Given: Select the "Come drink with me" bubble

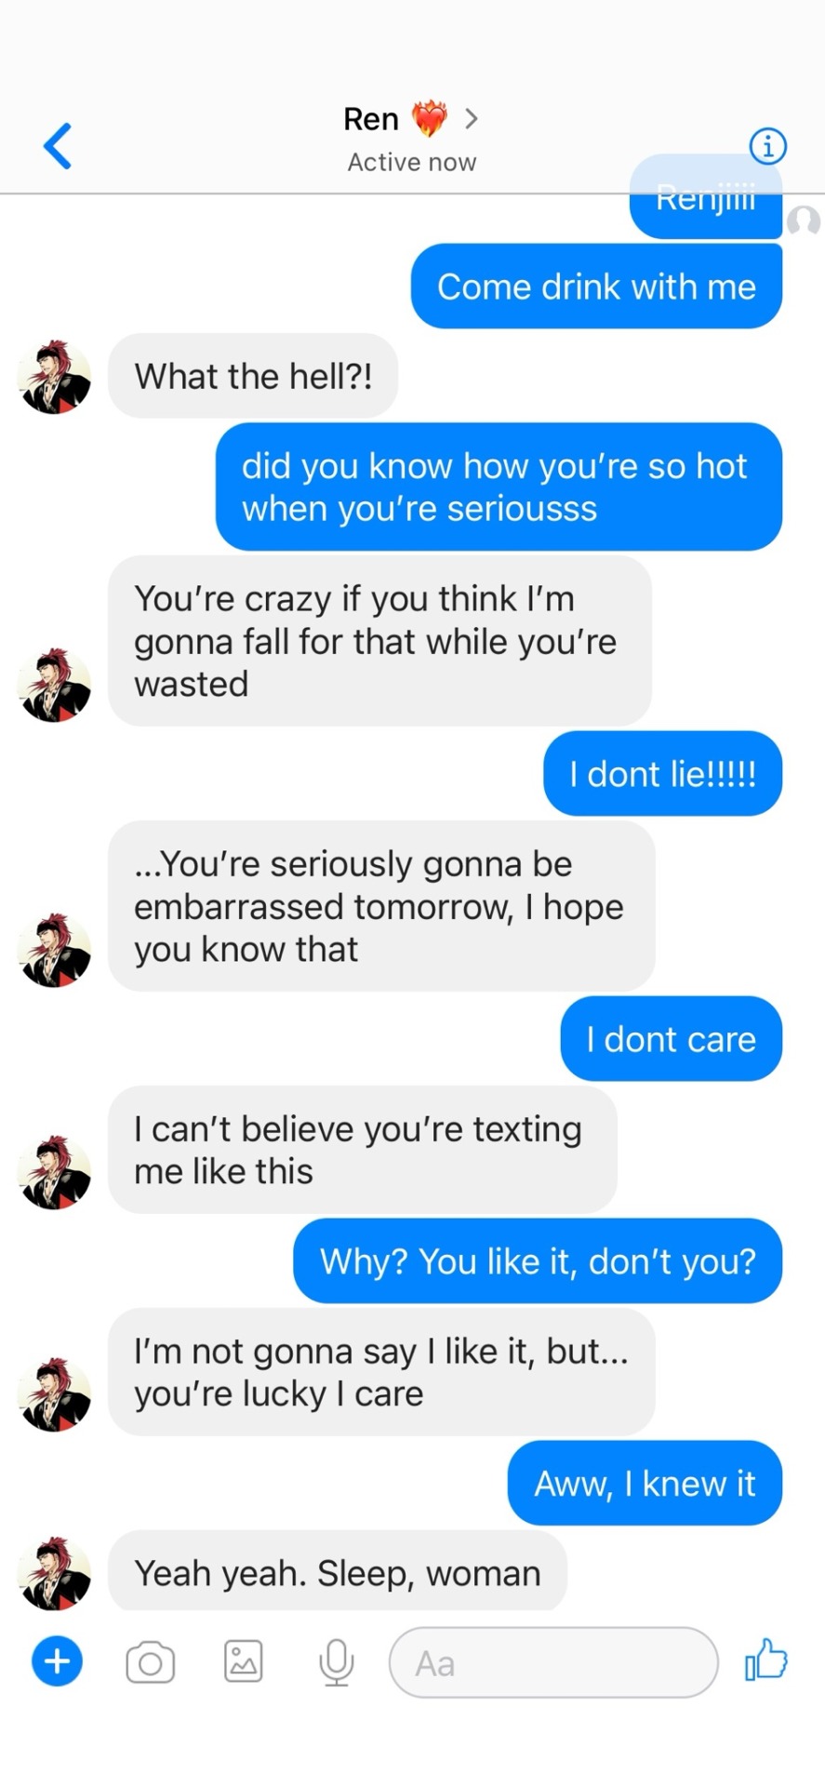Looking at the screenshot, I should pyautogui.click(x=596, y=287).
